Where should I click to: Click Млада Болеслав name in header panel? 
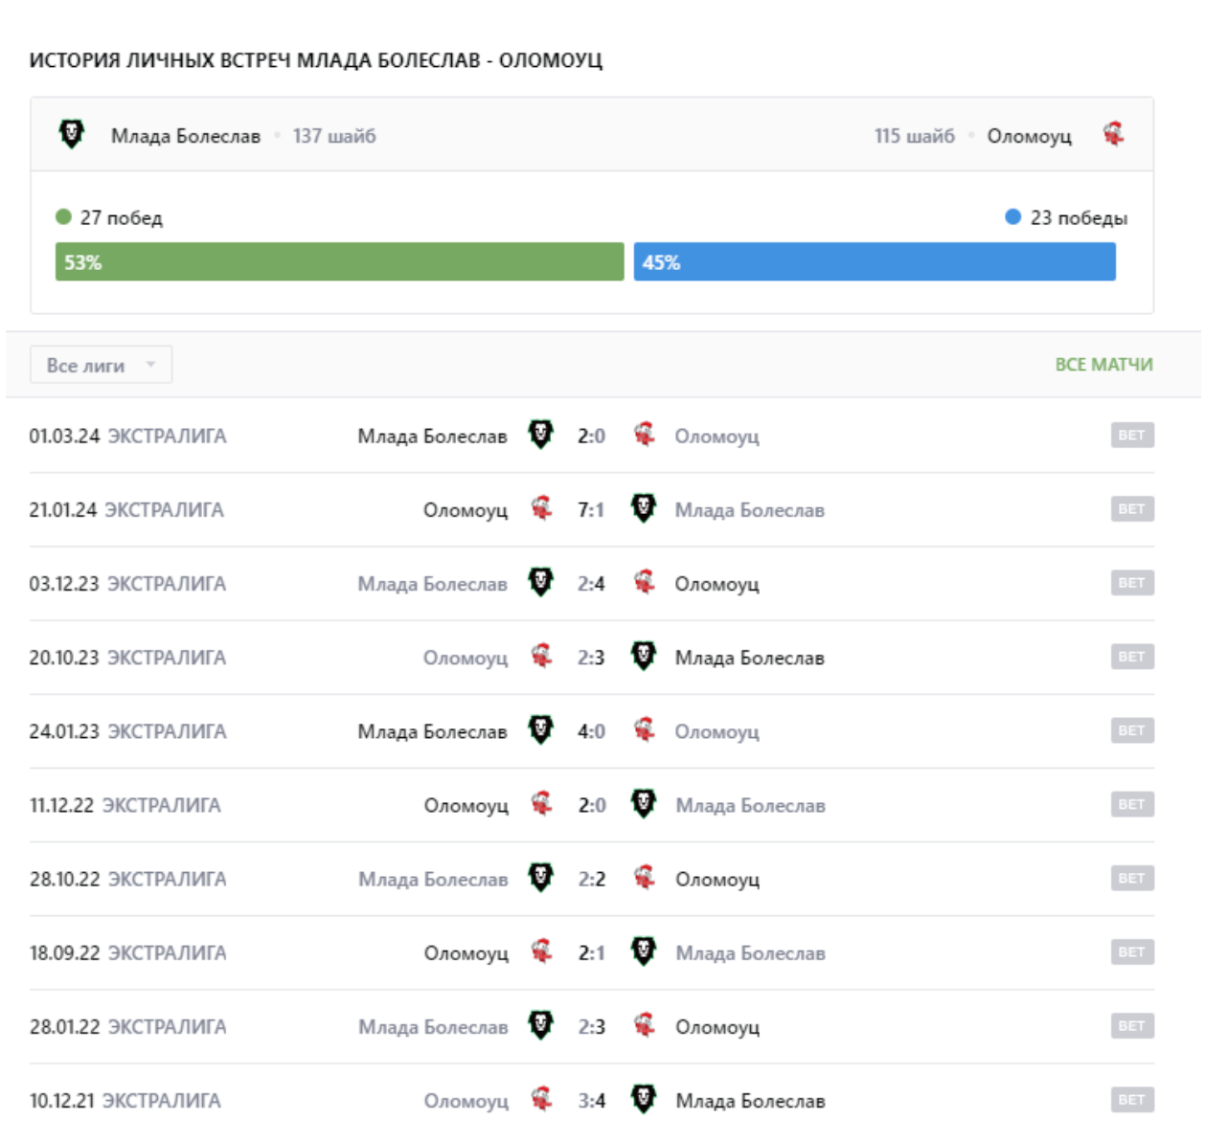[x=186, y=136]
